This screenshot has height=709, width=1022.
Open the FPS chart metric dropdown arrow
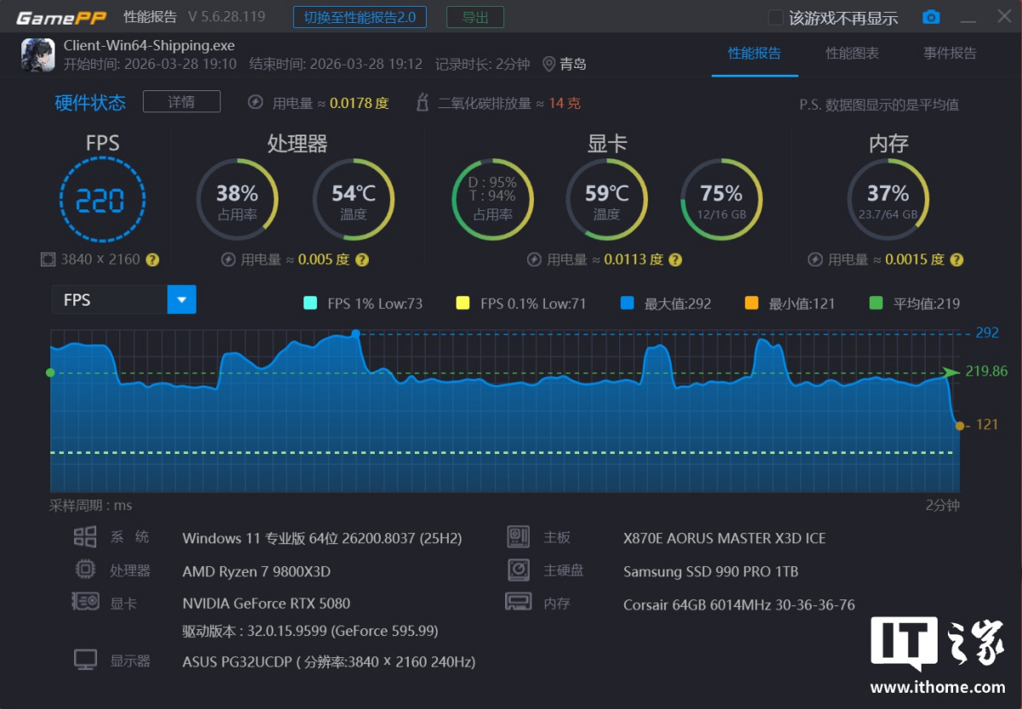[x=181, y=300]
